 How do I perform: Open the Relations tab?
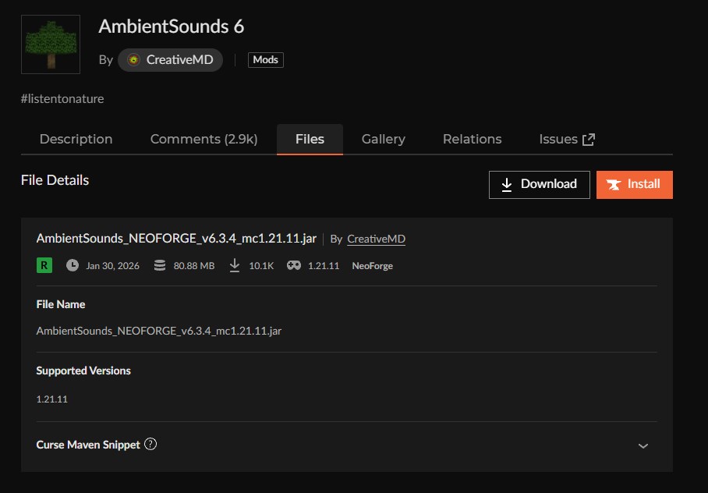point(472,140)
